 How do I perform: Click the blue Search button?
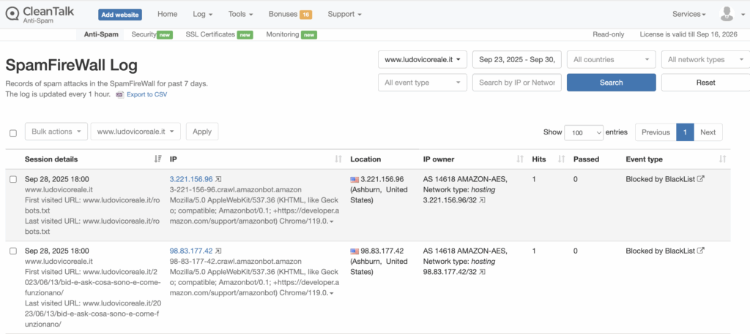(x=612, y=83)
